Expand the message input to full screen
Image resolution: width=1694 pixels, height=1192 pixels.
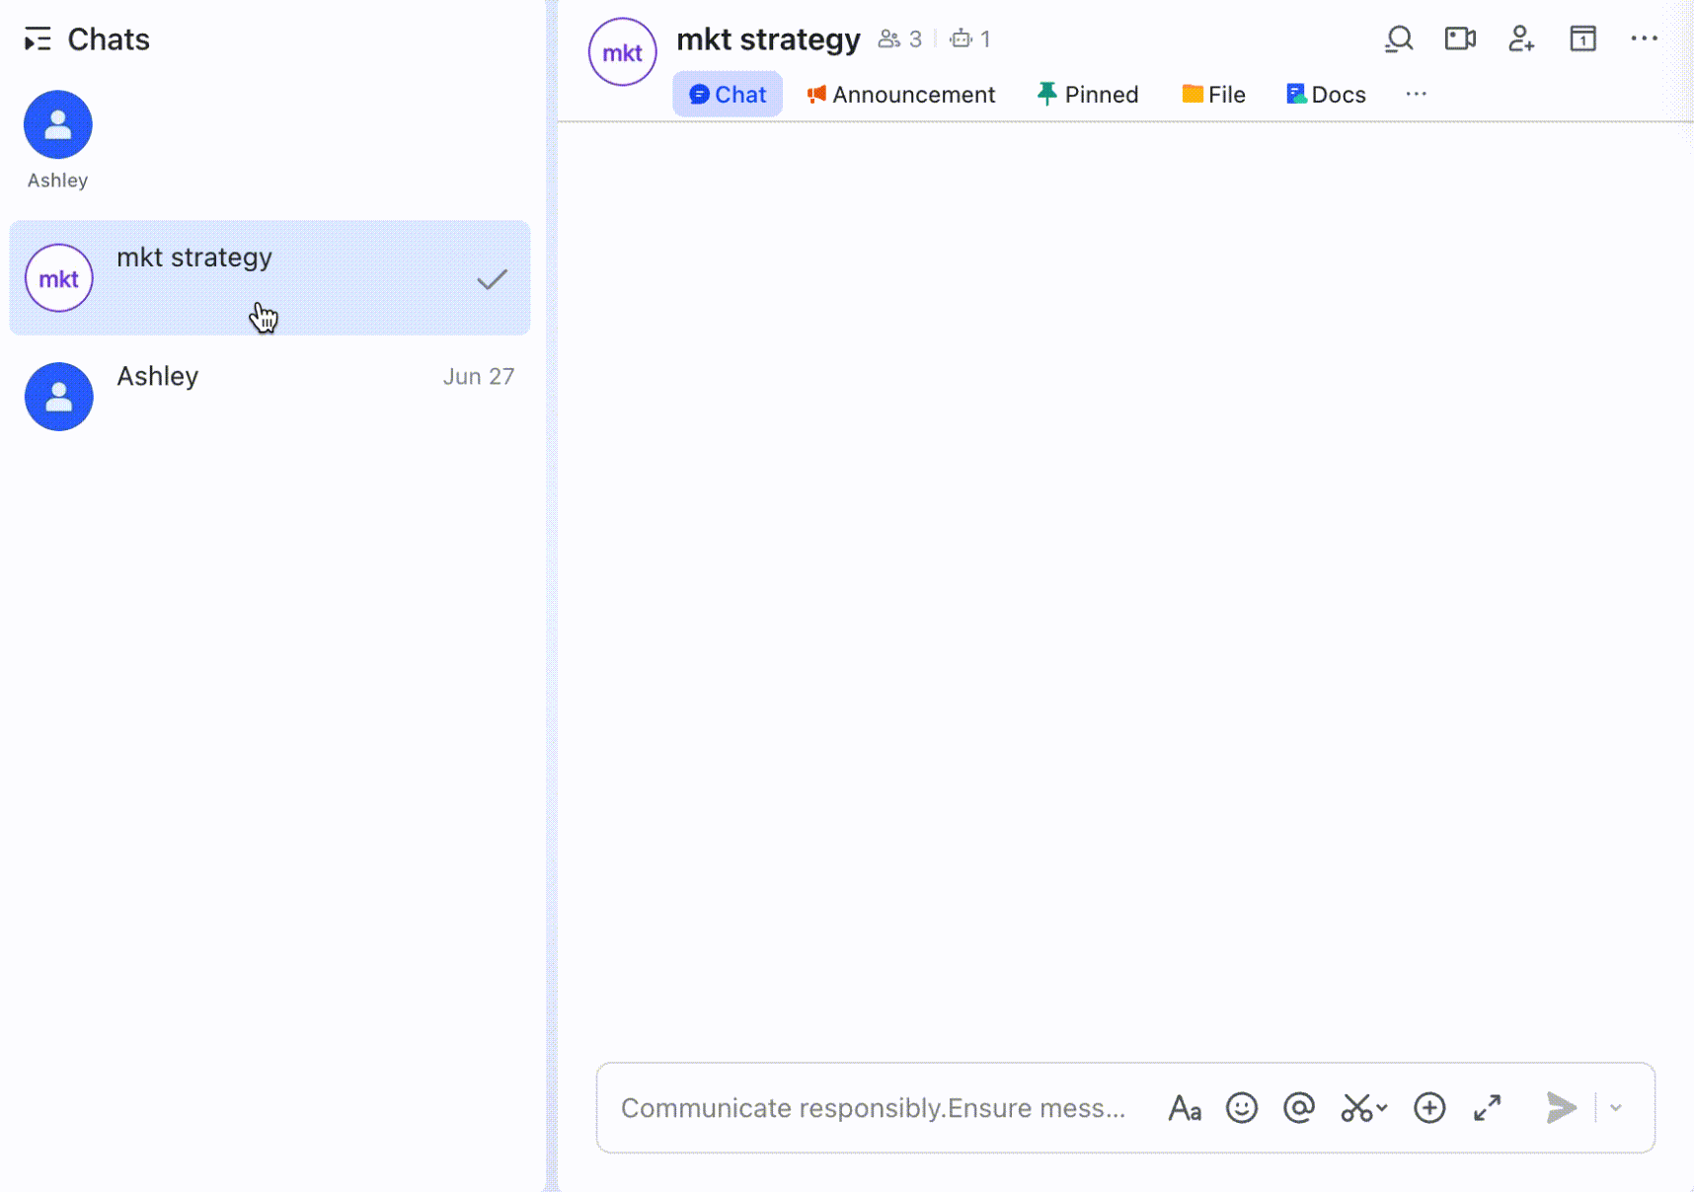point(1488,1107)
